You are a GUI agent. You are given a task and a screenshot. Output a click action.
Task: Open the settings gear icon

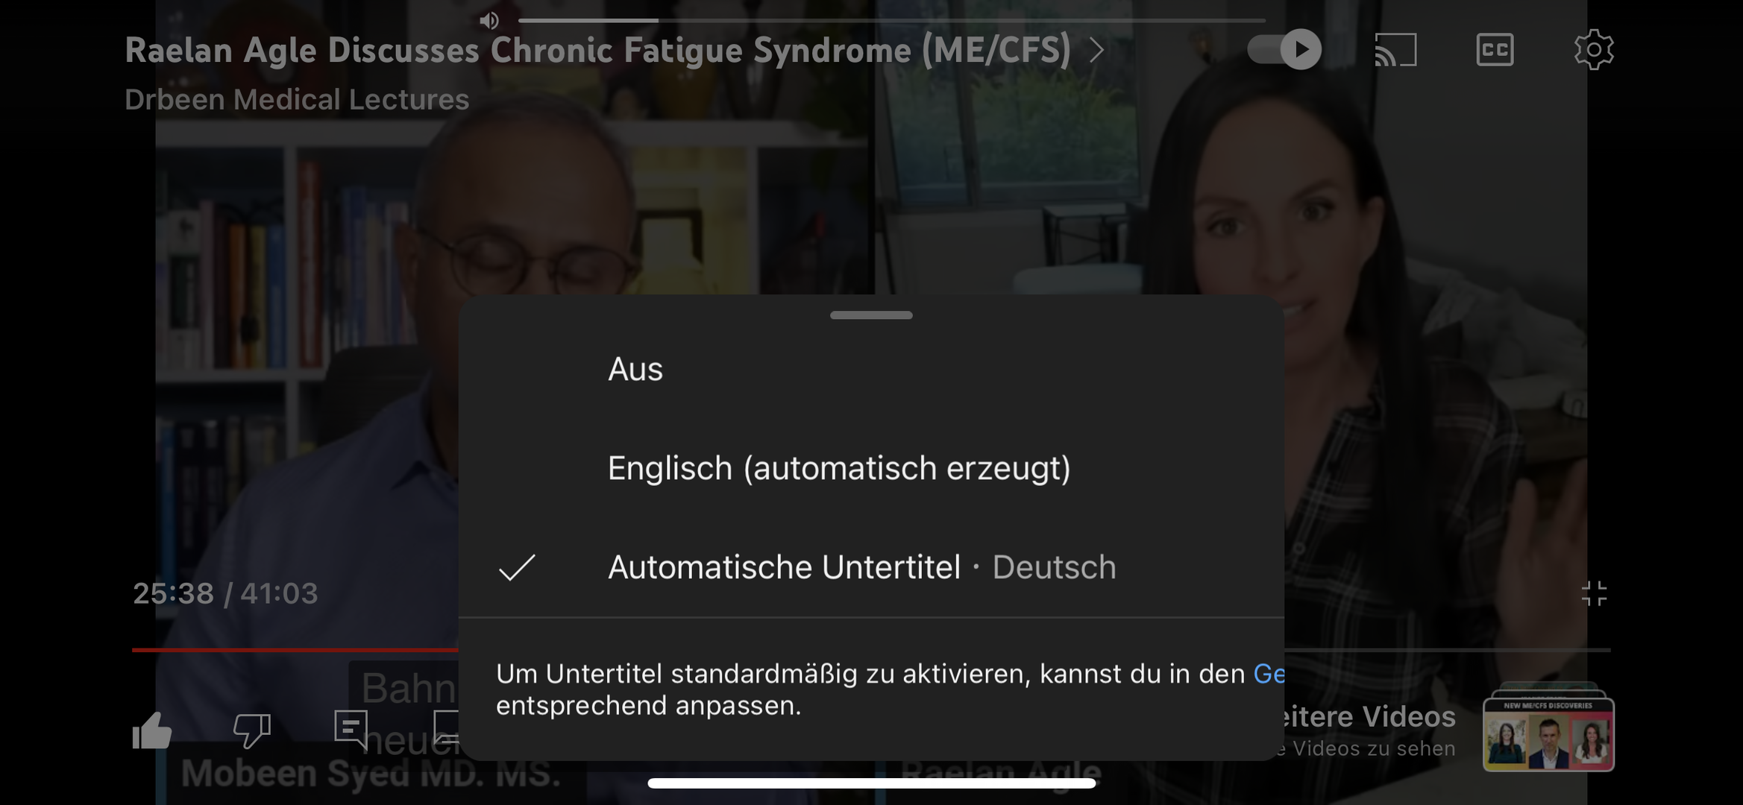(x=1593, y=50)
